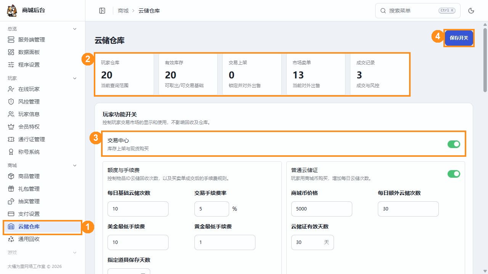
Task: Click the 保存开关 button
Action: tap(459, 38)
